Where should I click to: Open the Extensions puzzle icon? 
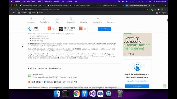158,9
